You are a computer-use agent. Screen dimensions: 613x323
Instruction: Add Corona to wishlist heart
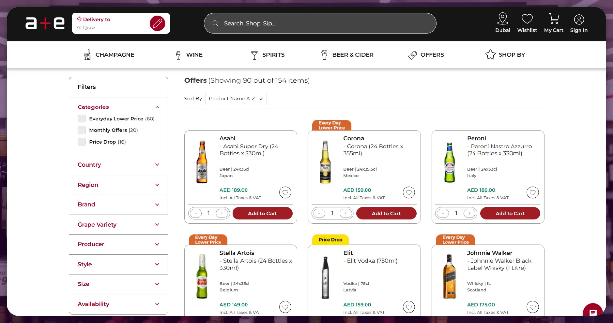[x=409, y=192]
